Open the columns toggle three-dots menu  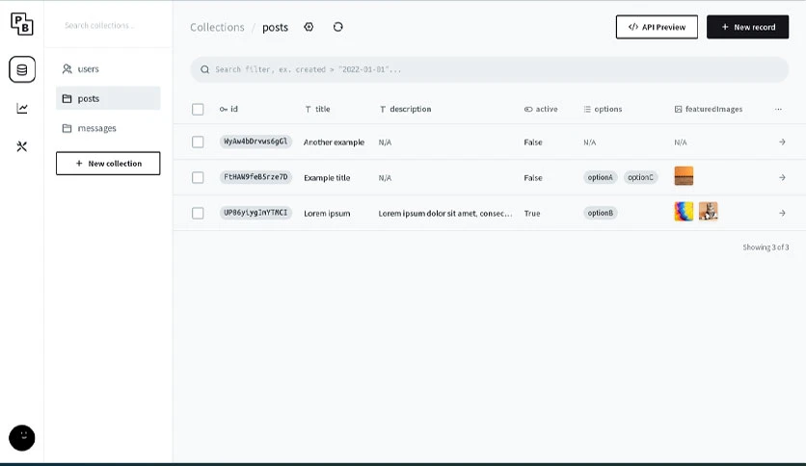(x=778, y=109)
